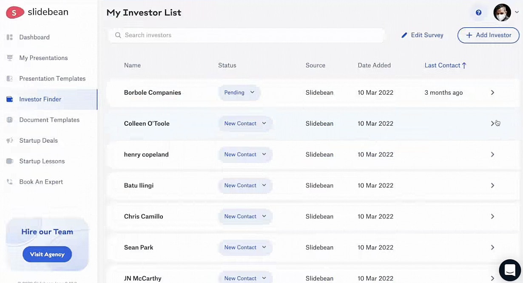Viewport: 523px width, 283px height.
Task: Click the Dashboard sidebar icon
Action: (10, 37)
